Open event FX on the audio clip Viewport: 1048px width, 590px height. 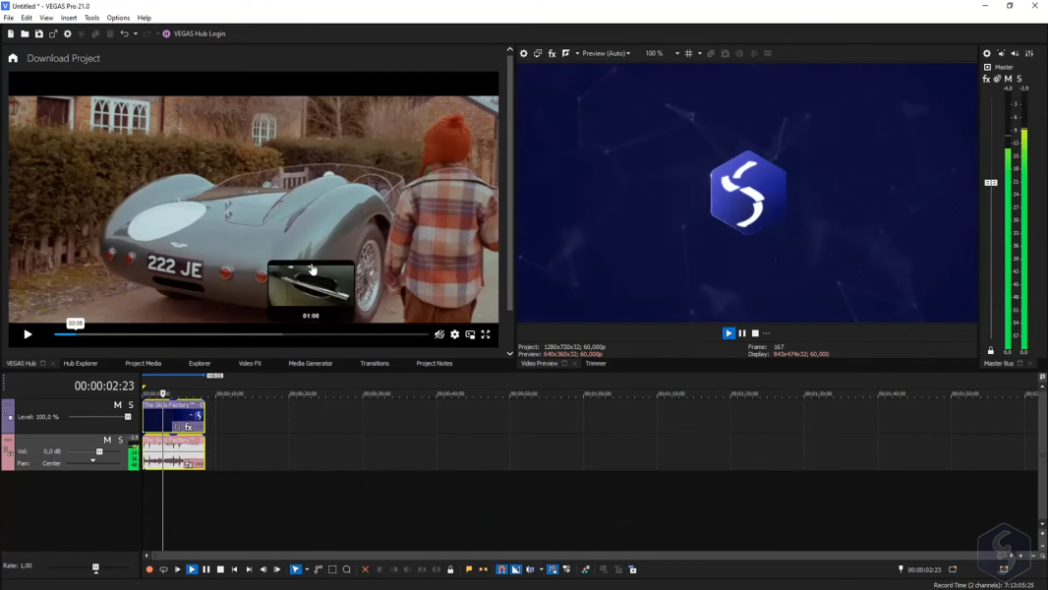click(x=189, y=464)
